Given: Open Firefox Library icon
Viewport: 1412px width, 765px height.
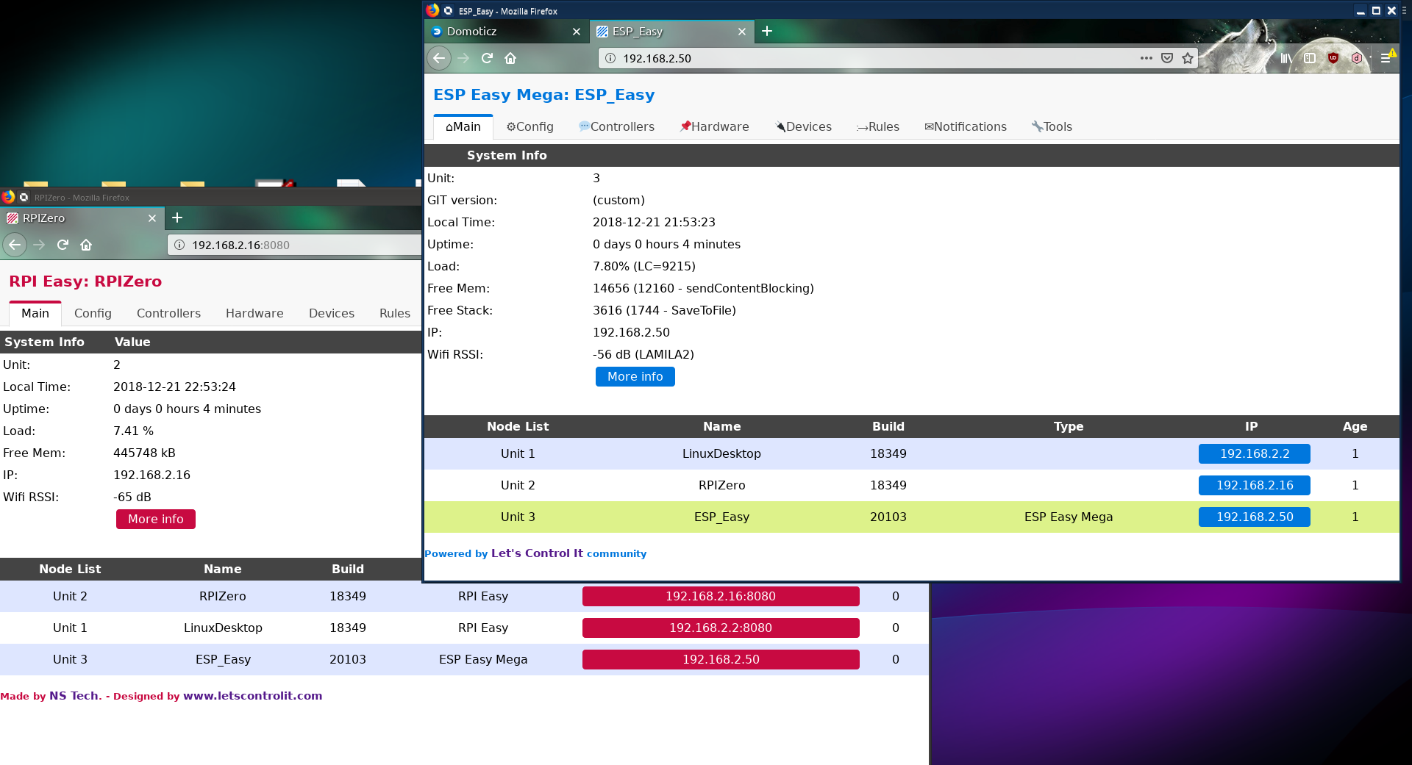Looking at the screenshot, I should coord(1286,58).
